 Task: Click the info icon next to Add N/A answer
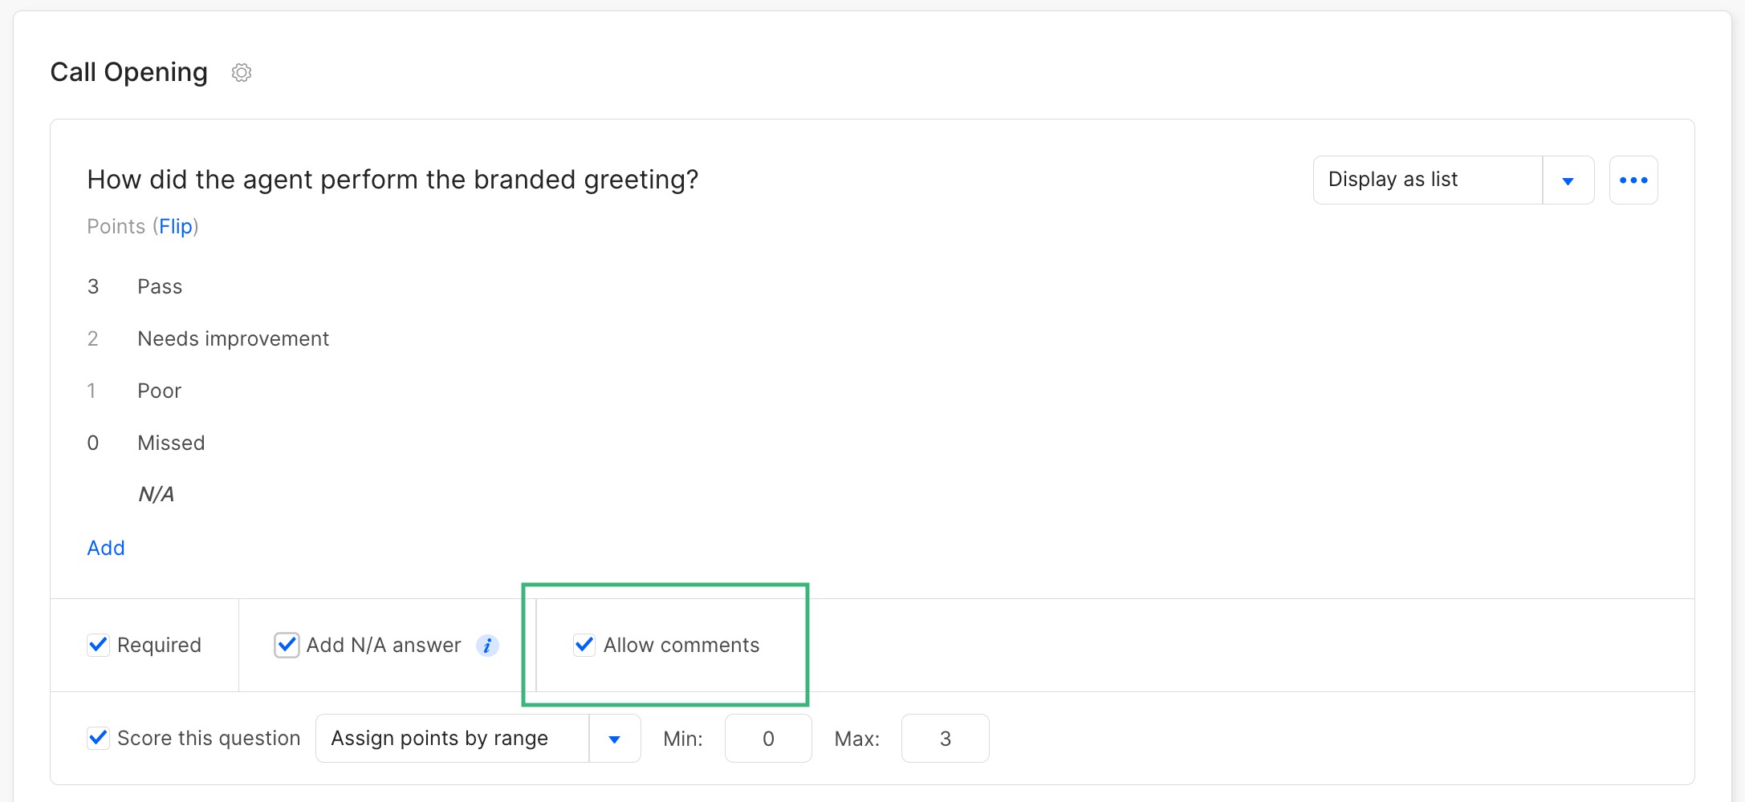pos(487,645)
